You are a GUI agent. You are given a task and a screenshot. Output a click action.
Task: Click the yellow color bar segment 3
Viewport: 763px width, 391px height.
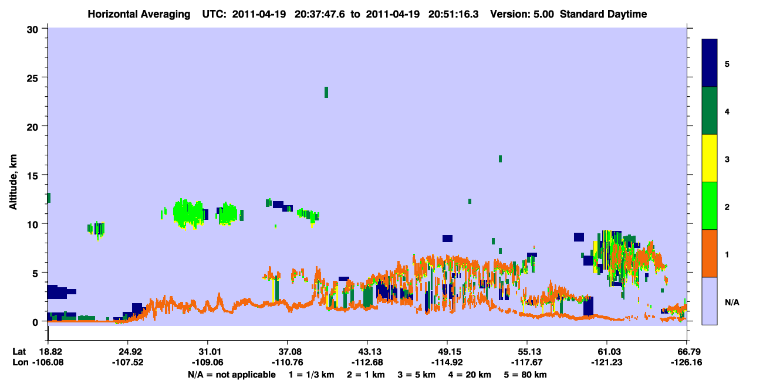click(x=710, y=158)
